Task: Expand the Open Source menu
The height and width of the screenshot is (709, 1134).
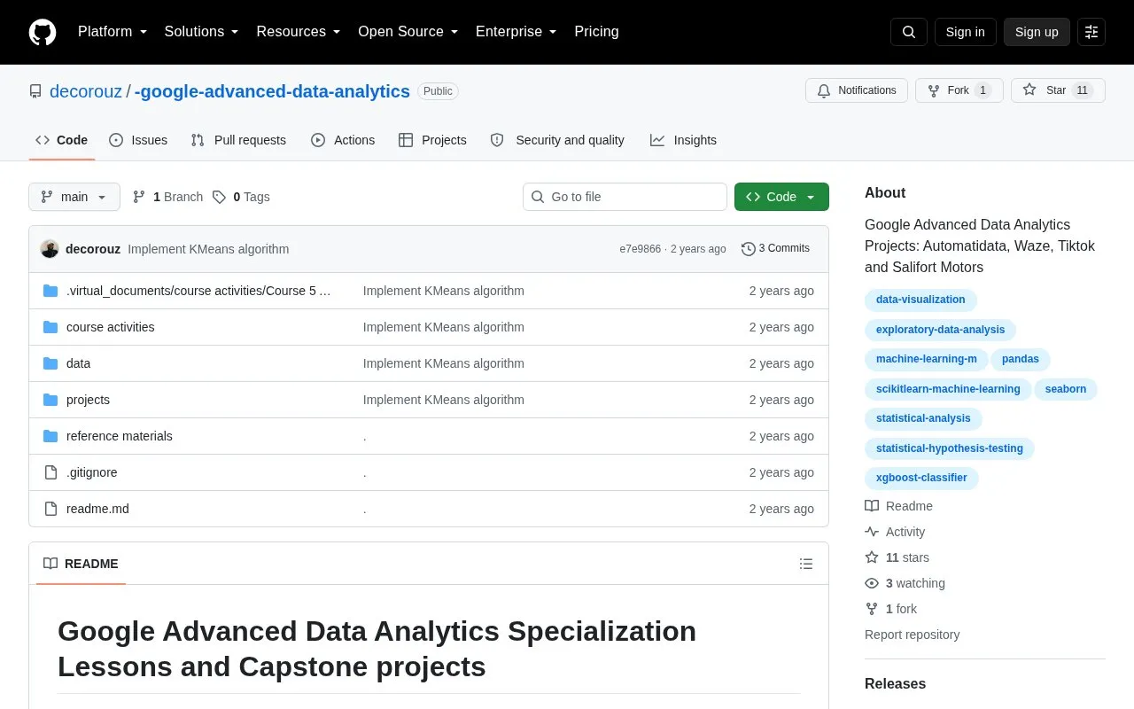Action: tap(408, 32)
